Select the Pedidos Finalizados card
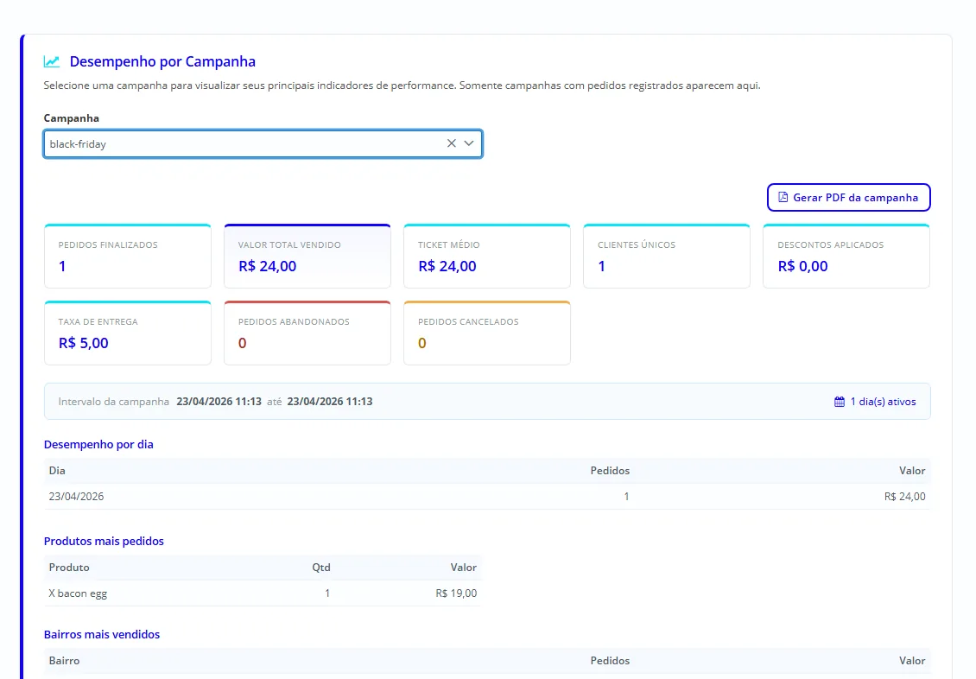Image resolution: width=976 pixels, height=679 pixels. 128,256
